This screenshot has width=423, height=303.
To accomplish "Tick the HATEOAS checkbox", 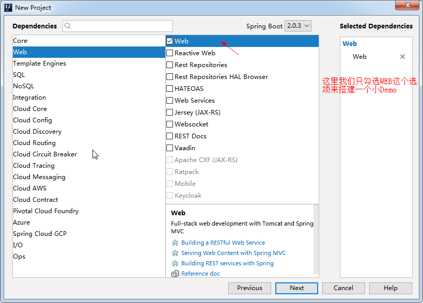I will [170, 88].
